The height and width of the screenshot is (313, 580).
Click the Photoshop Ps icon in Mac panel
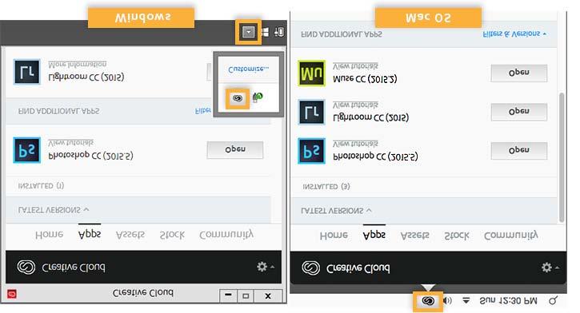tap(311, 151)
